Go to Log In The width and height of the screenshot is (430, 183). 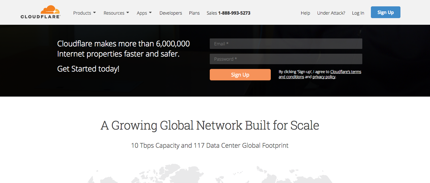pyautogui.click(x=358, y=13)
